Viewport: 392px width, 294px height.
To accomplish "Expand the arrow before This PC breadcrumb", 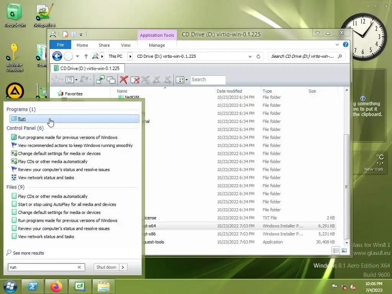I will point(102,56).
